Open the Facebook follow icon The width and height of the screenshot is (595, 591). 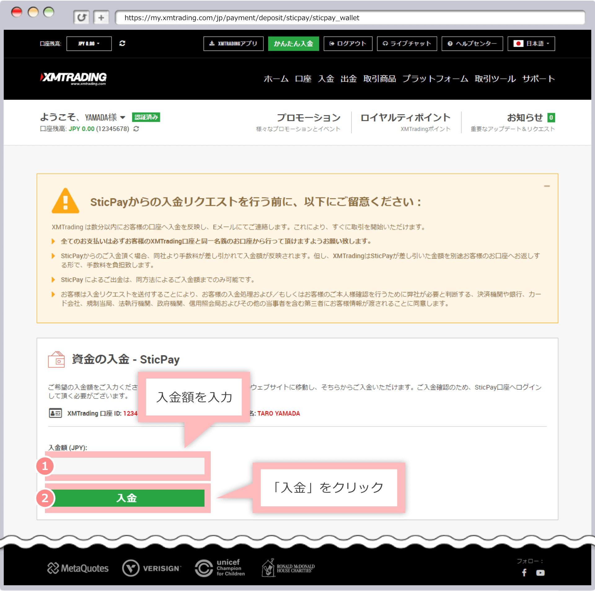524,572
